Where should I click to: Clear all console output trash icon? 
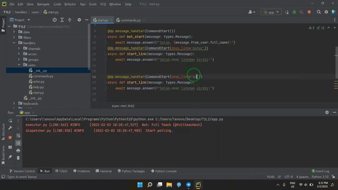pos(18,158)
